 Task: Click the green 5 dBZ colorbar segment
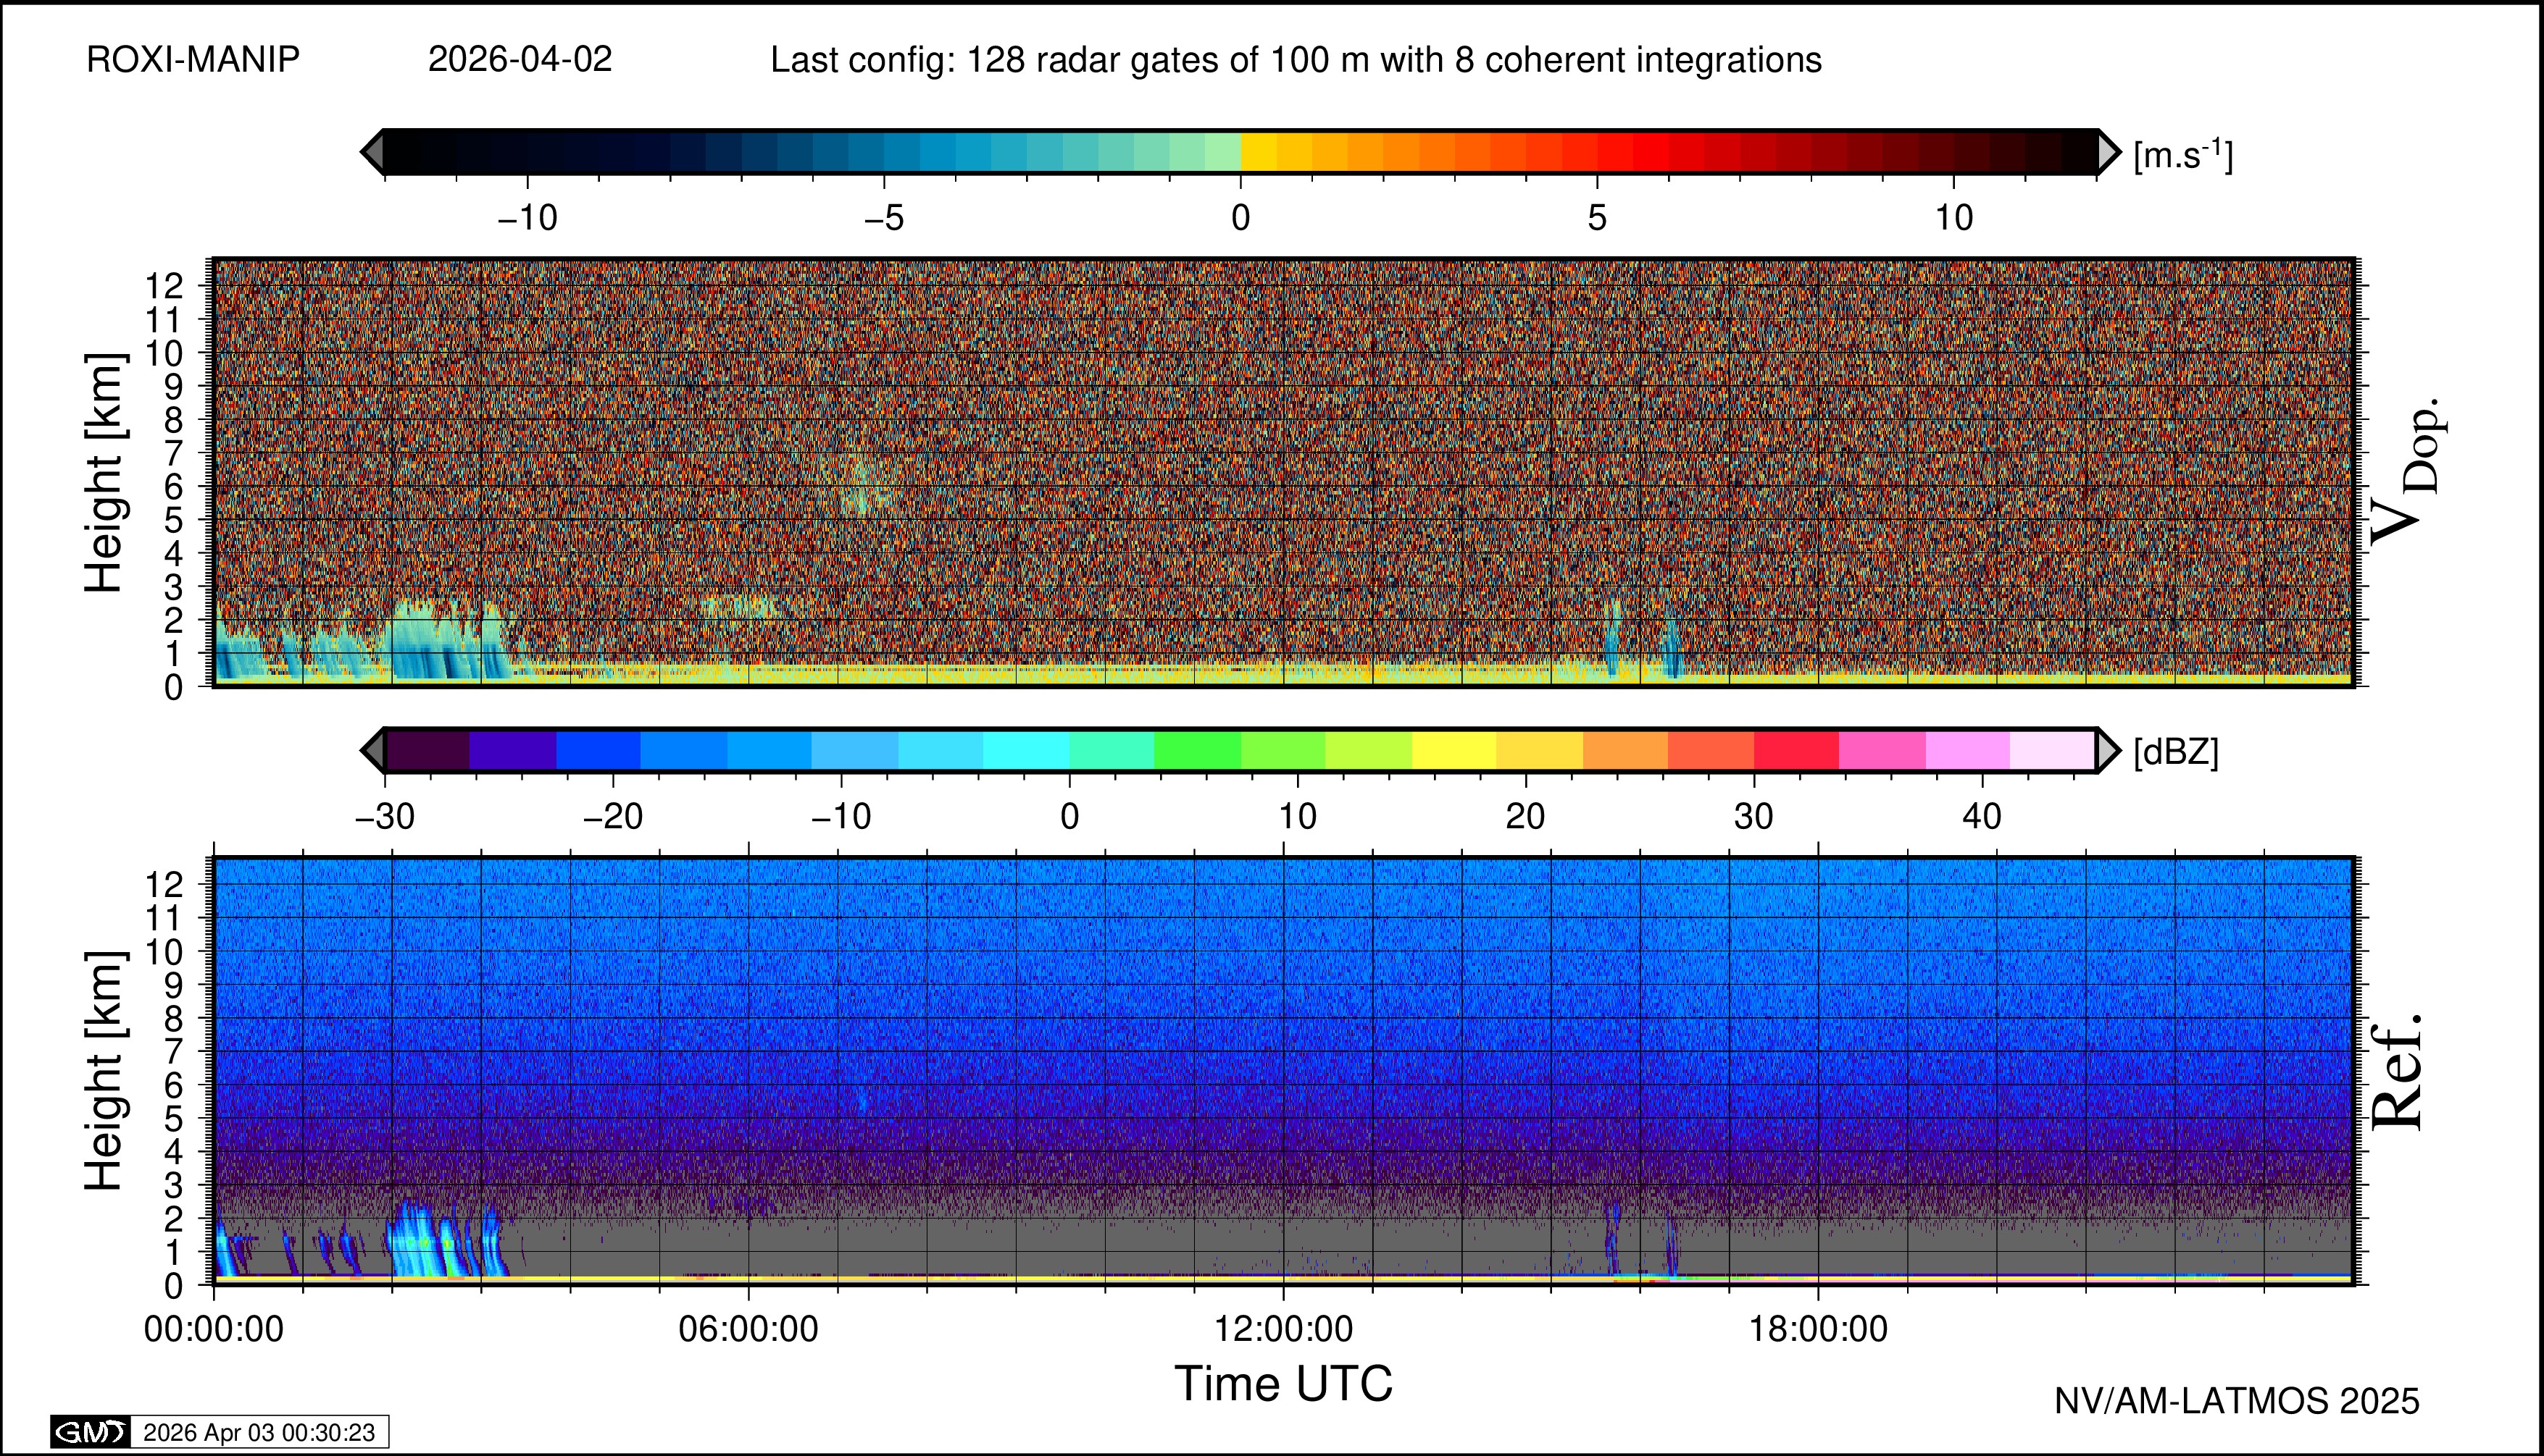click(1197, 750)
